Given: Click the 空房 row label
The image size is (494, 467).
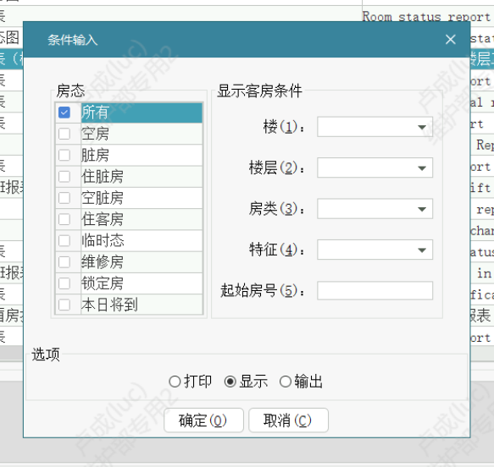Looking at the screenshot, I should coord(95,134).
